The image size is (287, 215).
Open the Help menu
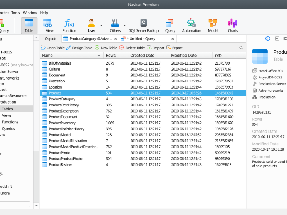click(44, 13)
